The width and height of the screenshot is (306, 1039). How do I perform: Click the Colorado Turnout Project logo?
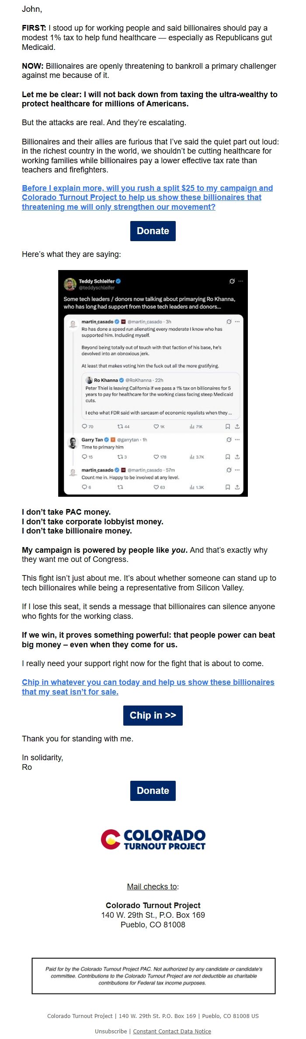point(153,839)
